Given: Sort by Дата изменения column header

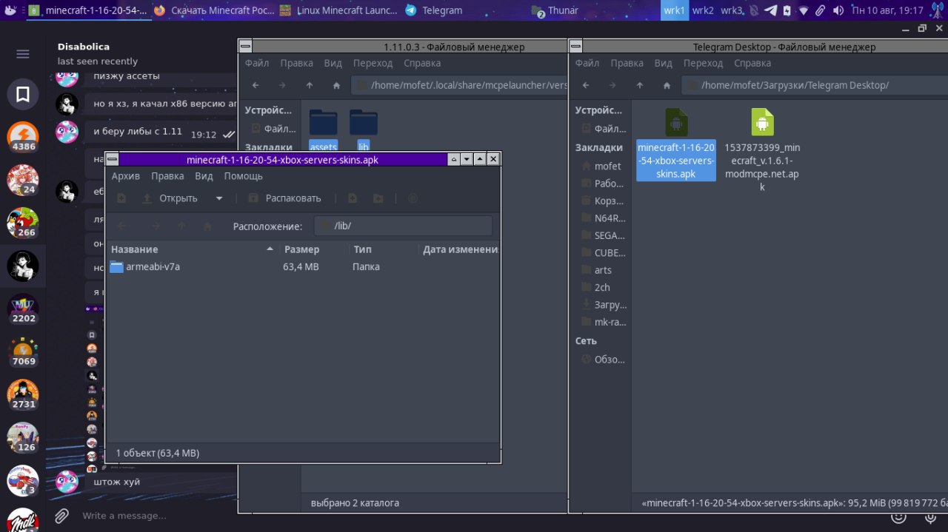Looking at the screenshot, I should [459, 249].
